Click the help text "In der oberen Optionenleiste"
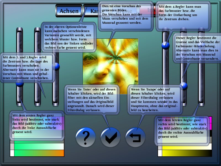Viewport: 221px width, 166px height. (66, 27)
